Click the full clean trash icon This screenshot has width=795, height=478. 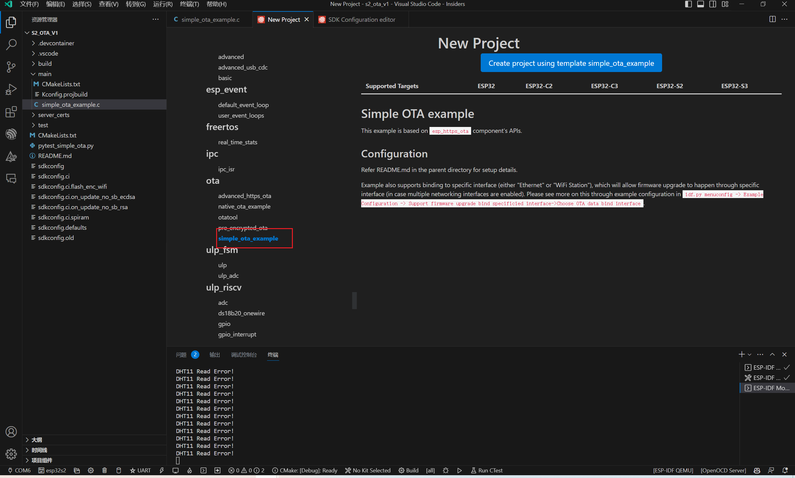pos(104,470)
